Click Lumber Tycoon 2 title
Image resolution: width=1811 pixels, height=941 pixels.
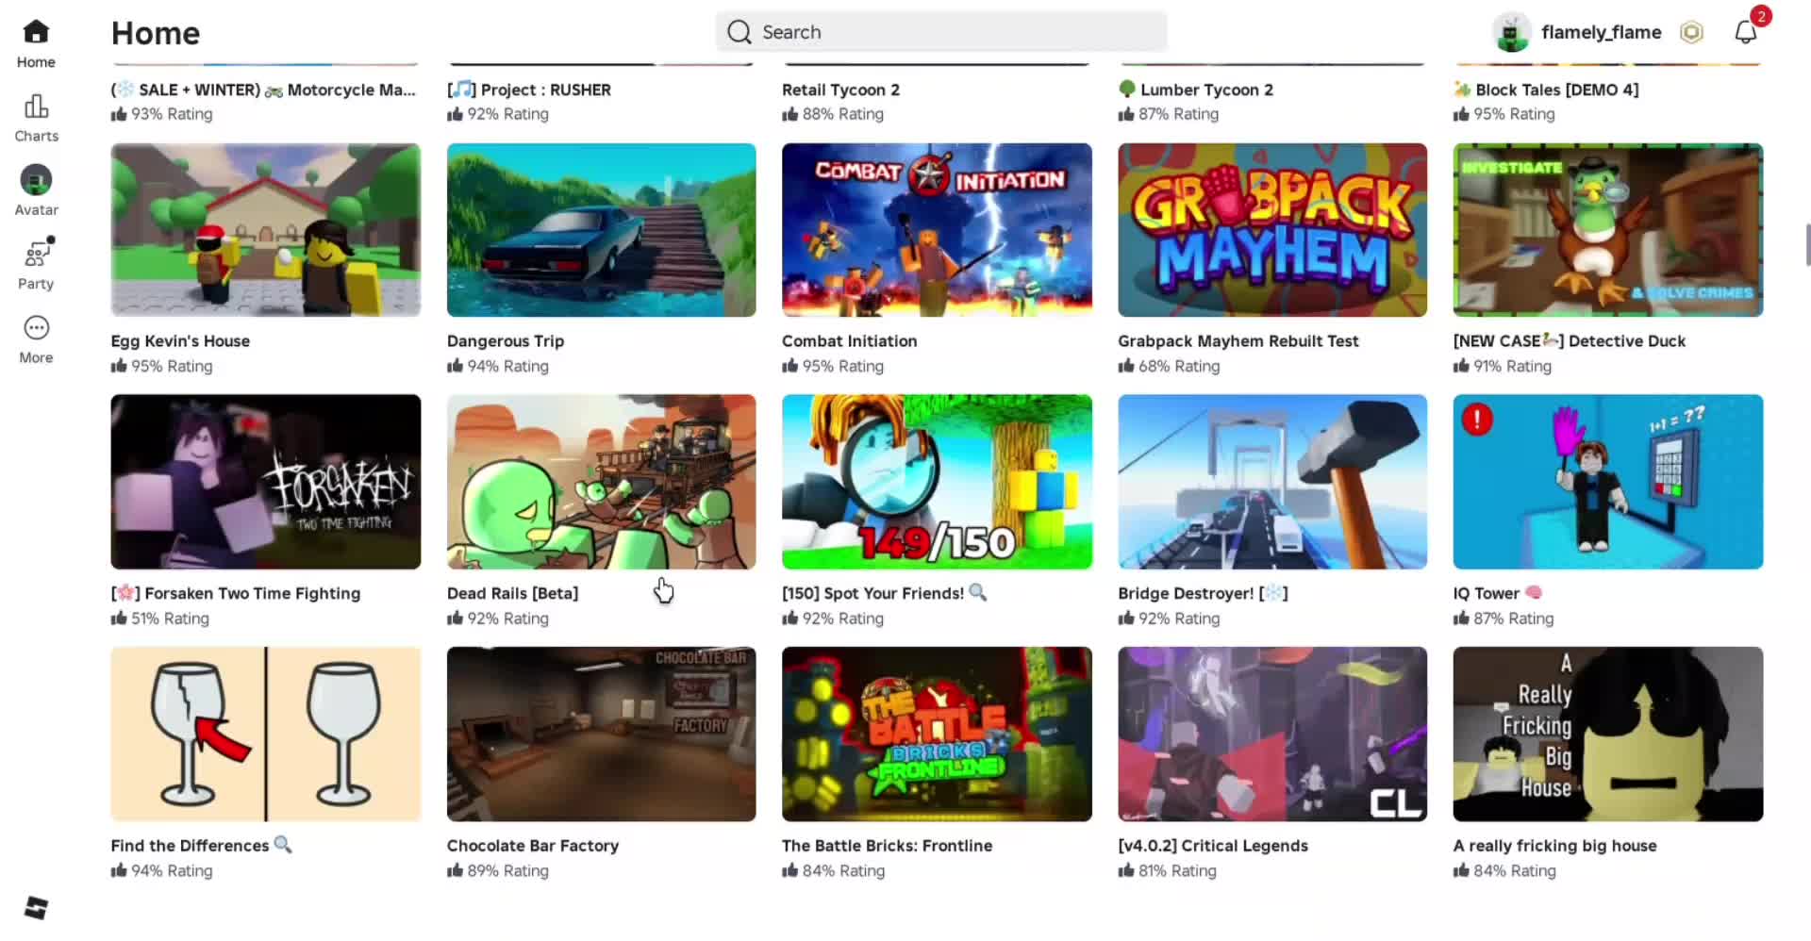pyautogui.click(x=1196, y=90)
